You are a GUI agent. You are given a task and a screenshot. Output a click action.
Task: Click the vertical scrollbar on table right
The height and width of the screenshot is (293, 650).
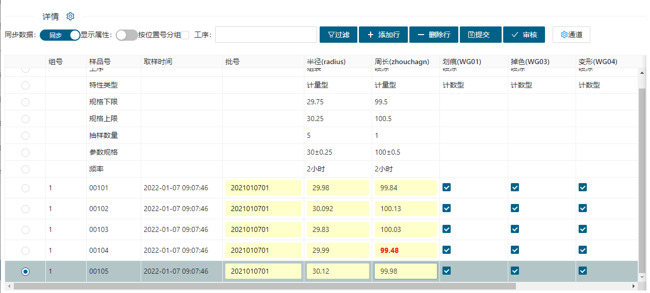click(642, 178)
